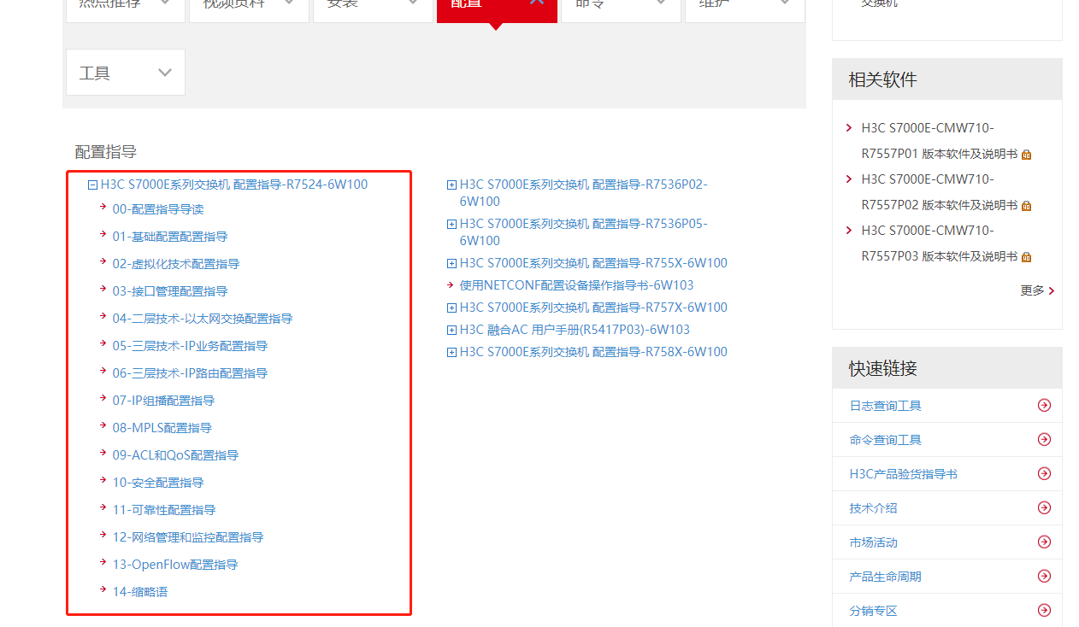The width and height of the screenshot is (1079, 627).
Task: Click red arrow bullet before 使用NETCONF配置设备操作指导书
Action: point(451,284)
